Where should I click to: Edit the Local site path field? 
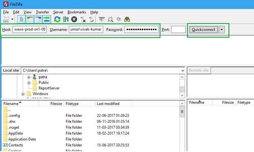tap(101, 70)
